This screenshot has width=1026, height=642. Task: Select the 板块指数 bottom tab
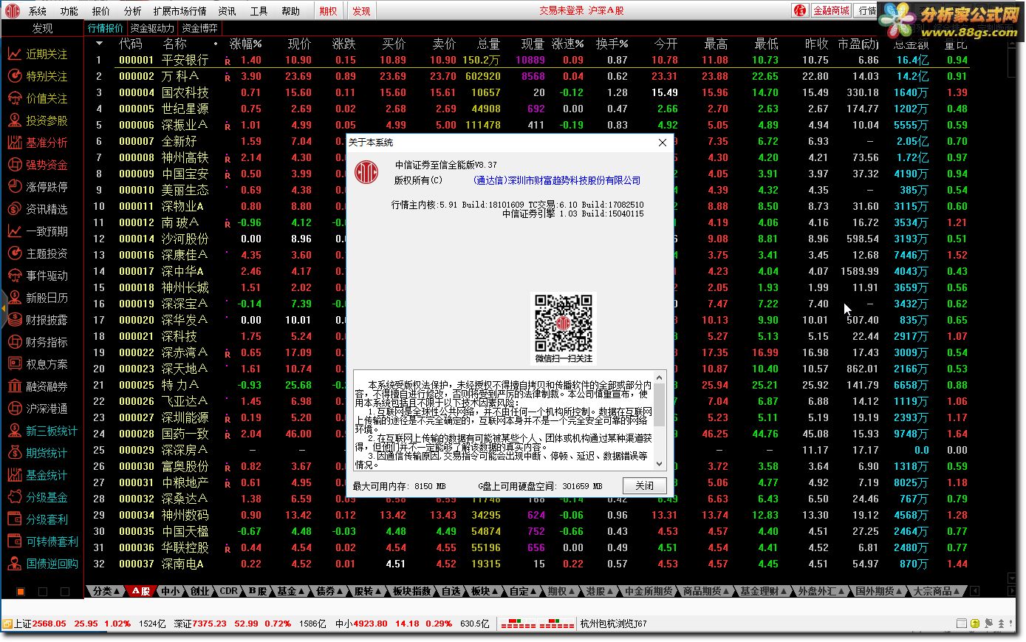pyautogui.click(x=411, y=591)
